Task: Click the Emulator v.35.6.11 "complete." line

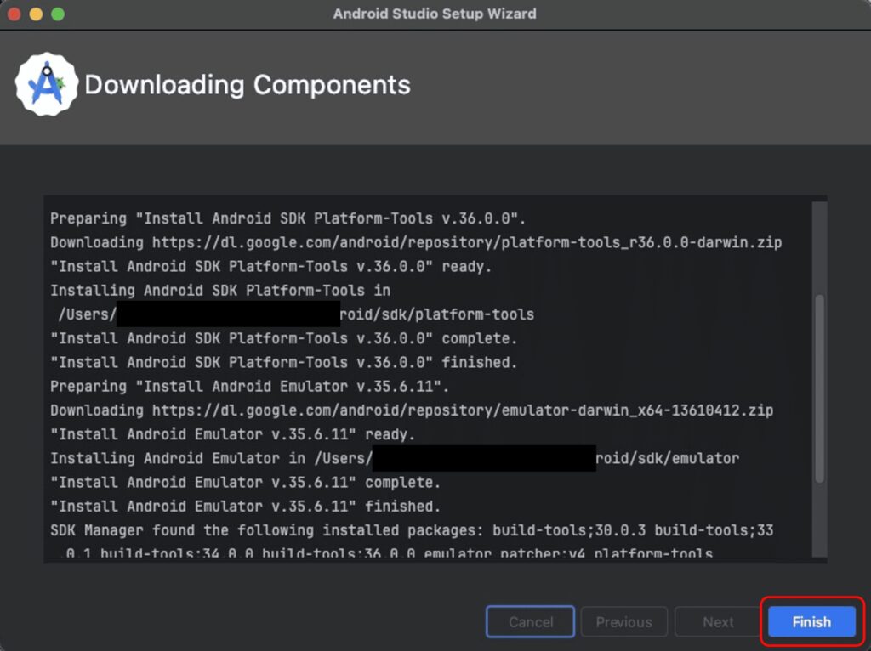Action: click(x=246, y=482)
